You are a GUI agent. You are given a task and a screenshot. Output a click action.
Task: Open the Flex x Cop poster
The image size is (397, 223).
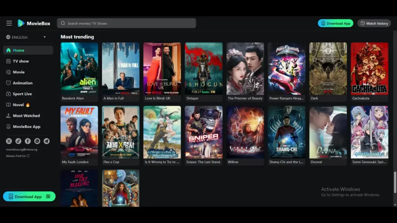tap(121, 132)
